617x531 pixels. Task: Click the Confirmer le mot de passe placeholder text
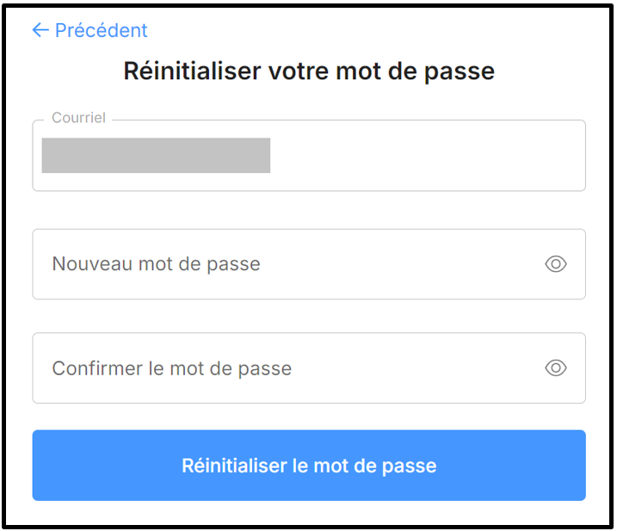click(x=171, y=368)
